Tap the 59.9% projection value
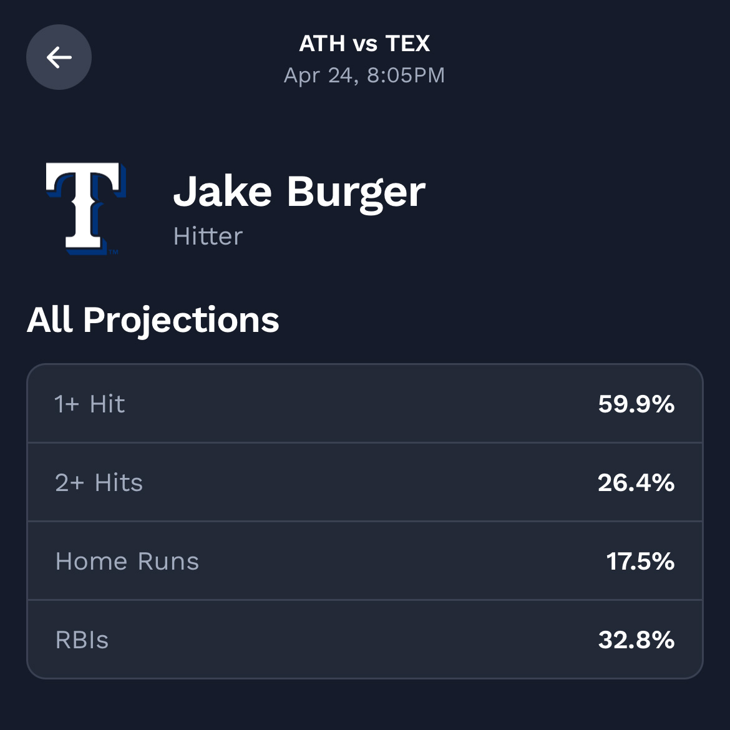This screenshot has height=730, width=730. point(636,404)
